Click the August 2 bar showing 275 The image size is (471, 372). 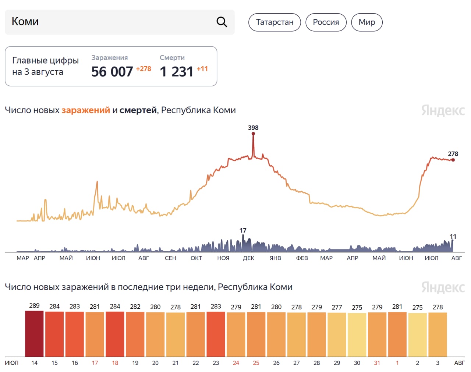(x=417, y=335)
